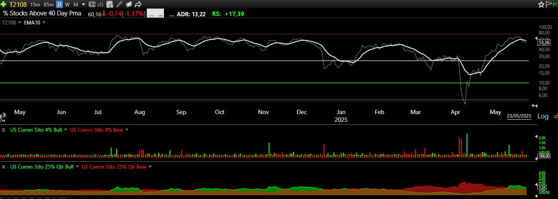Click the green plus add-symbol icon
Screen dimensions: 558x199
click(x=3, y=5)
